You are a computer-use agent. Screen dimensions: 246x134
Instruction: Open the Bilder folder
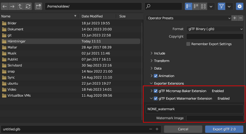pyautogui.click(x=71, y=23)
